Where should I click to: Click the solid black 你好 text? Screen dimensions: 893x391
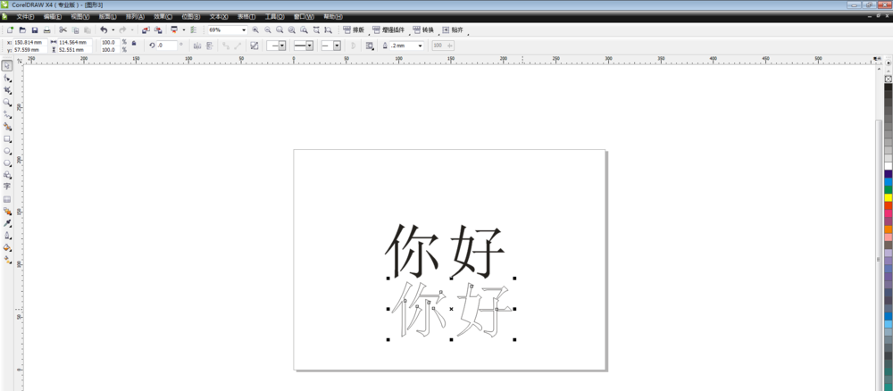[446, 251]
